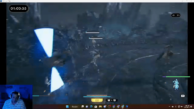The width and height of the screenshot is (194, 109).
Task: Open the dark blue app icon at taskbar end
Action: pyautogui.click(x=127, y=107)
